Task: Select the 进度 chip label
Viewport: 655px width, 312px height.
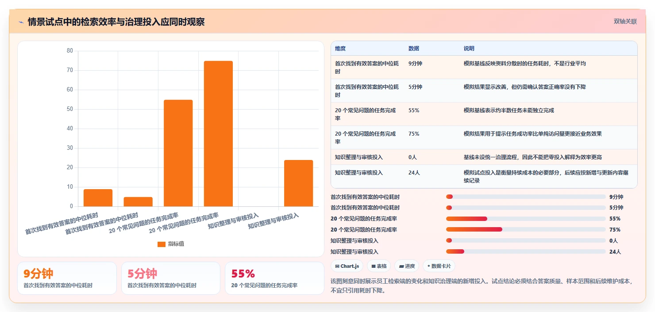Action: tap(410, 266)
